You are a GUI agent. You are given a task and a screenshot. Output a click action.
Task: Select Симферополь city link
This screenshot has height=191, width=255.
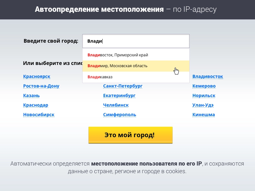point(120,115)
